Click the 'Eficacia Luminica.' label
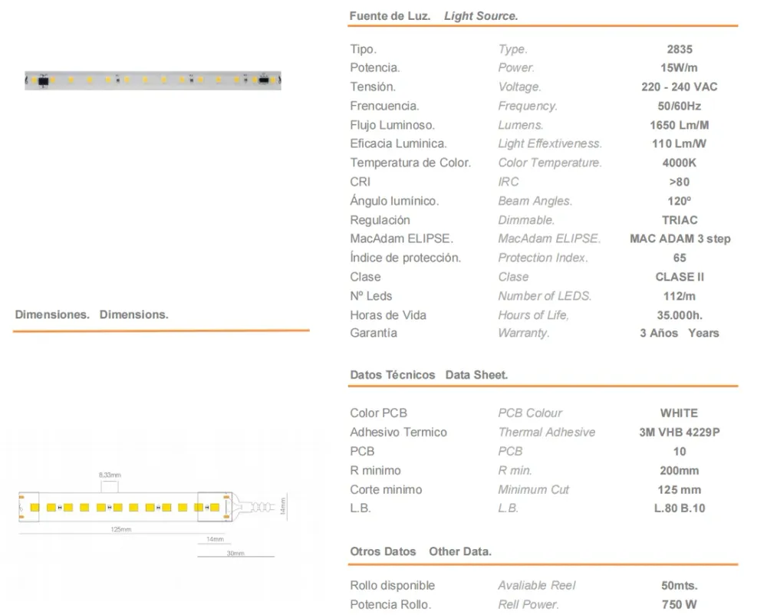767x615 pixels. [x=398, y=143]
